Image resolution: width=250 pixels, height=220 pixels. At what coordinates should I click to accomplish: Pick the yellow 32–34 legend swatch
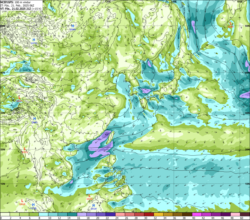(x=158, y=214)
